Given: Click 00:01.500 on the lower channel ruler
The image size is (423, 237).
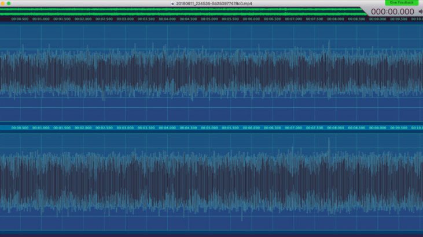Looking at the screenshot, I should coord(62,128).
